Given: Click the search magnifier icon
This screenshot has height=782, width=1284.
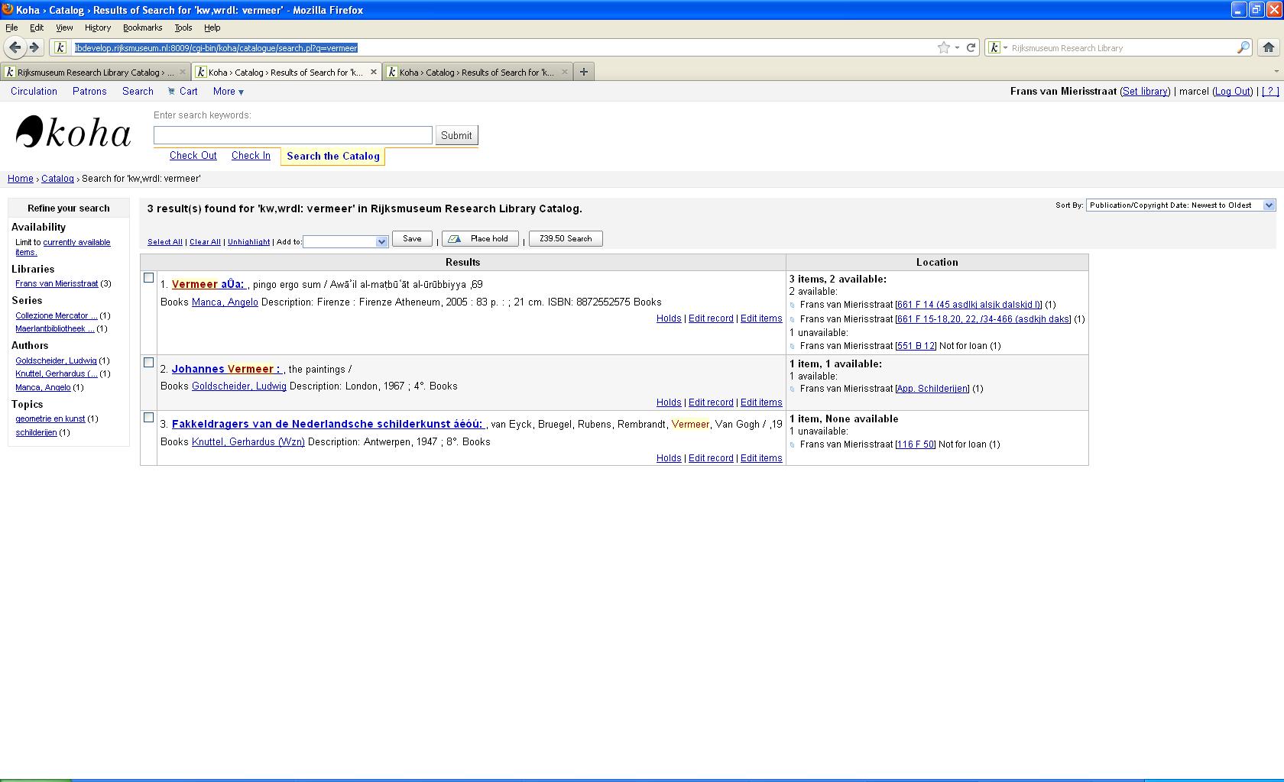Looking at the screenshot, I should pyautogui.click(x=1243, y=47).
